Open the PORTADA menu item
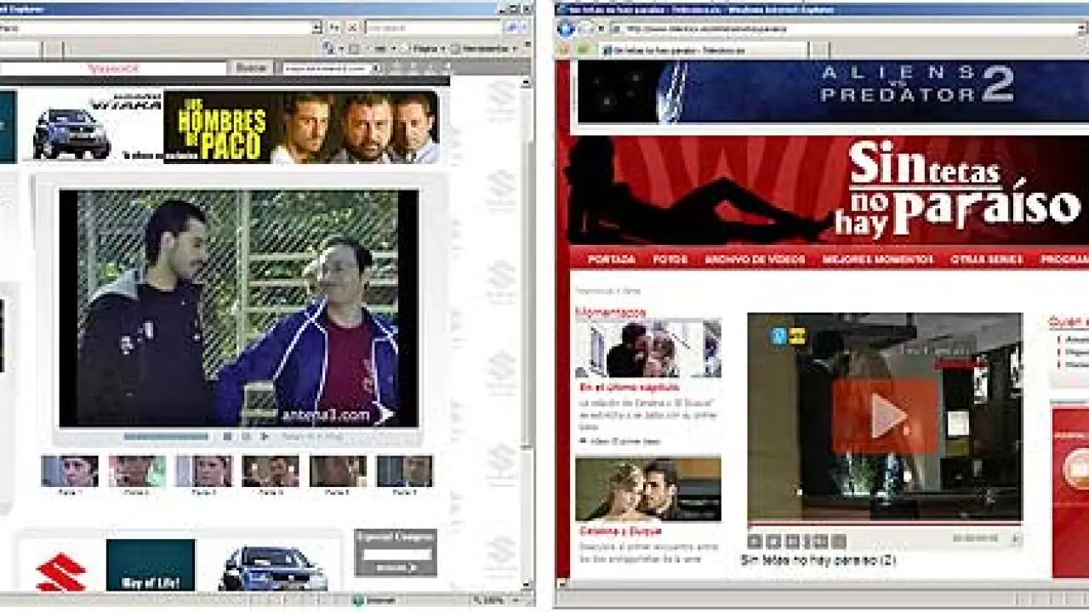 point(611,259)
